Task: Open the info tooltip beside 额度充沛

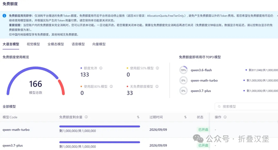Action: pos(101,68)
